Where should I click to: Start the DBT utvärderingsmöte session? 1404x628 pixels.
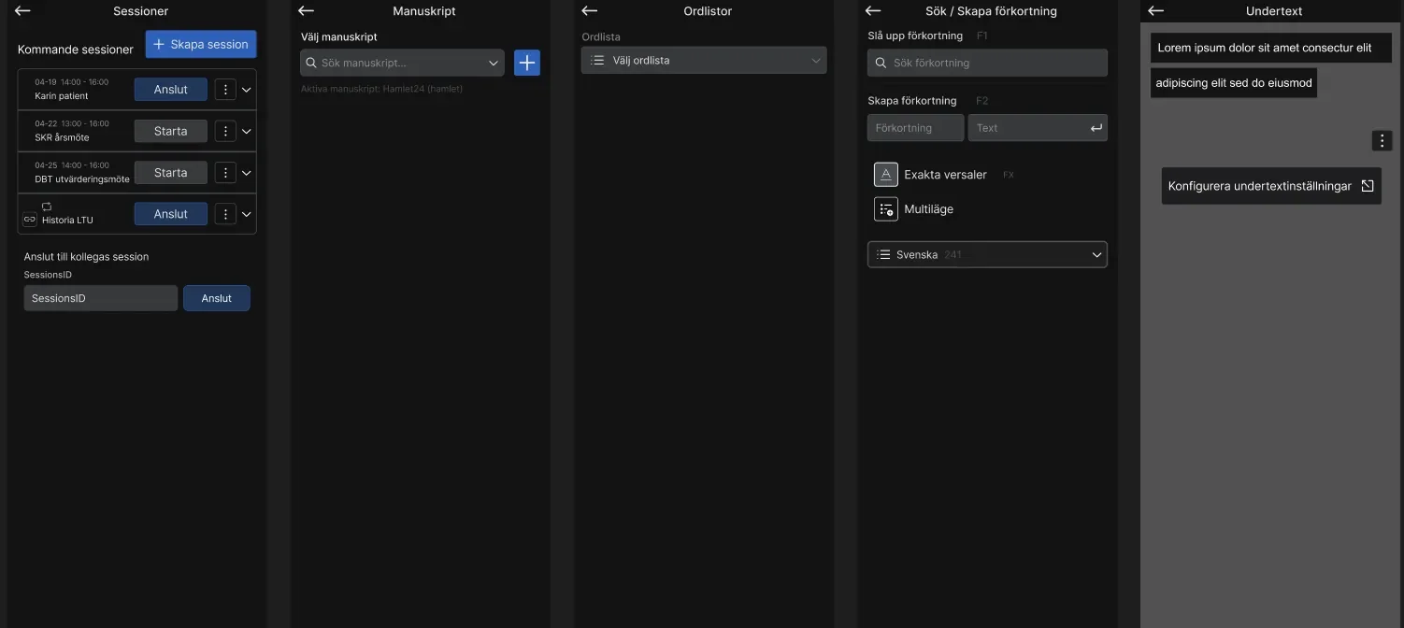(170, 173)
